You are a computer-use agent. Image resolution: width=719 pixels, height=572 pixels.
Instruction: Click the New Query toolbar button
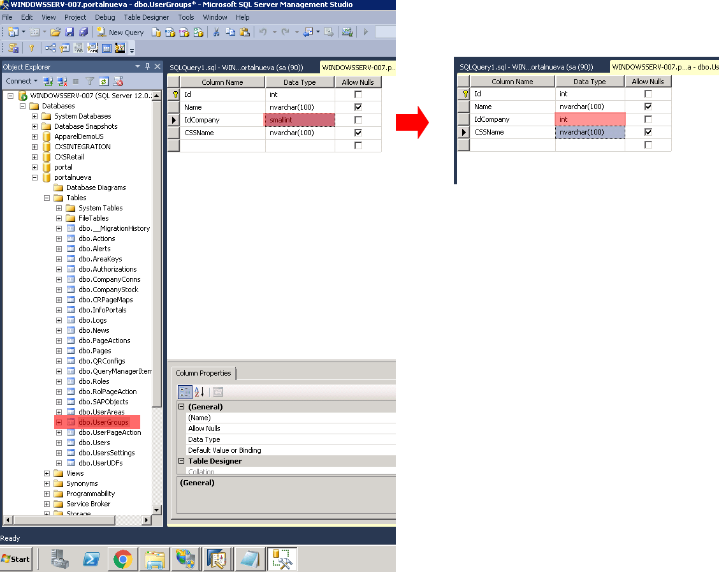tap(120, 32)
